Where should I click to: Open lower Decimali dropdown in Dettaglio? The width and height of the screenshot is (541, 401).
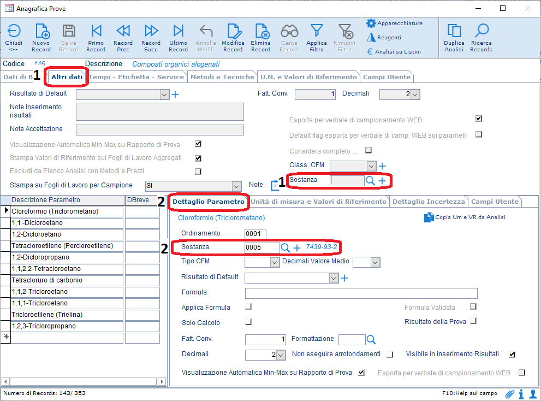click(281, 355)
